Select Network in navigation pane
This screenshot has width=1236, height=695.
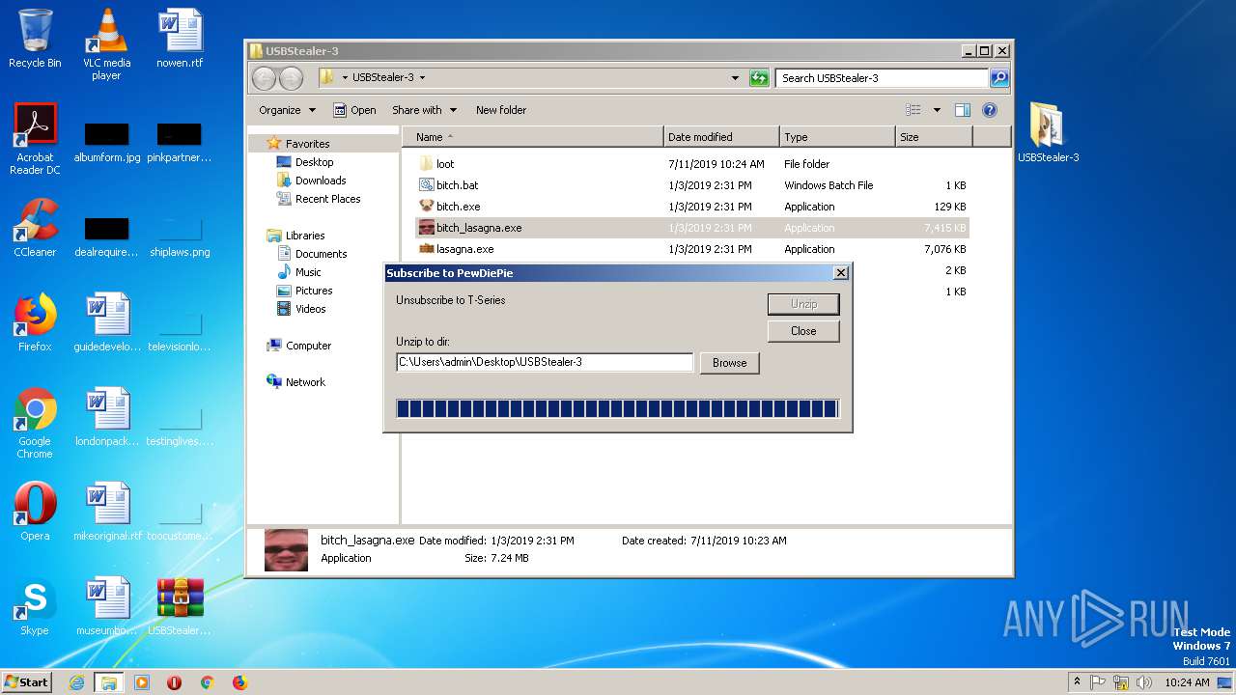click(295, 382)
